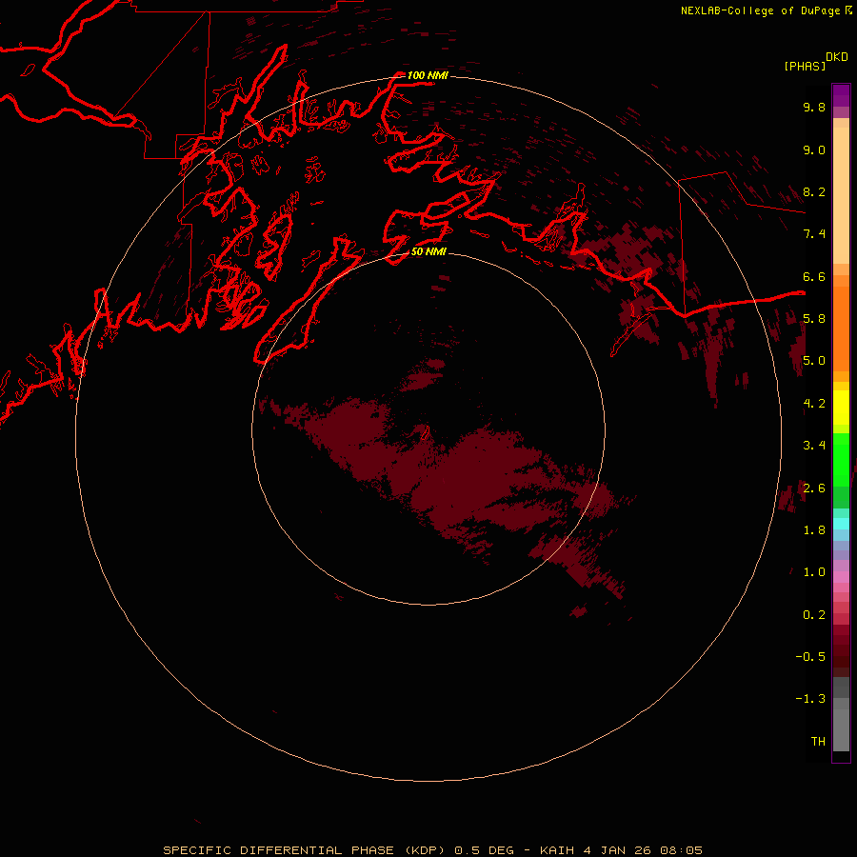Image resolution: width=857 pixels, height=857 pixels.
Task: Pick the orange color bar segment
Action: [841, 329]
